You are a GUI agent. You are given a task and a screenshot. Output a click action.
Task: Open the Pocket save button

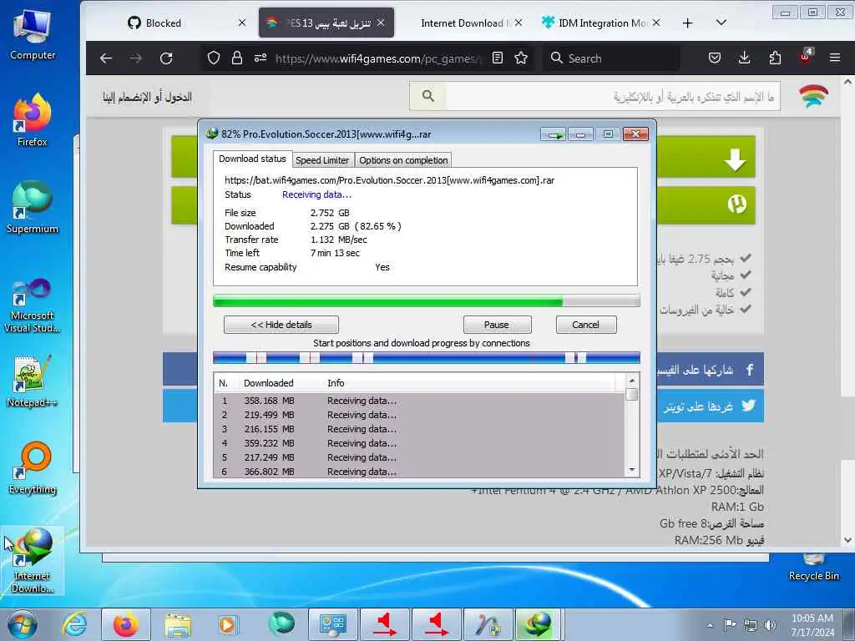pyautogui.click(x=715, y=58)
